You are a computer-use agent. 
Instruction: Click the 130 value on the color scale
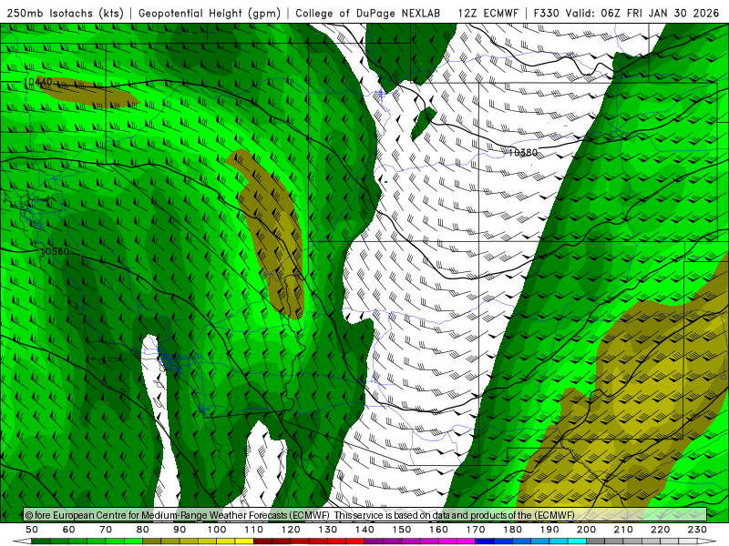(x=328, y=530)
